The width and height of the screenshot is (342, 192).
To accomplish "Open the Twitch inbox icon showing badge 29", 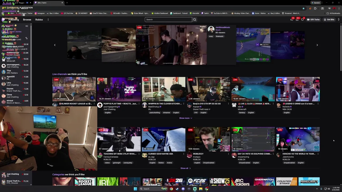I will pyautogui.click(x=292, y=19).
